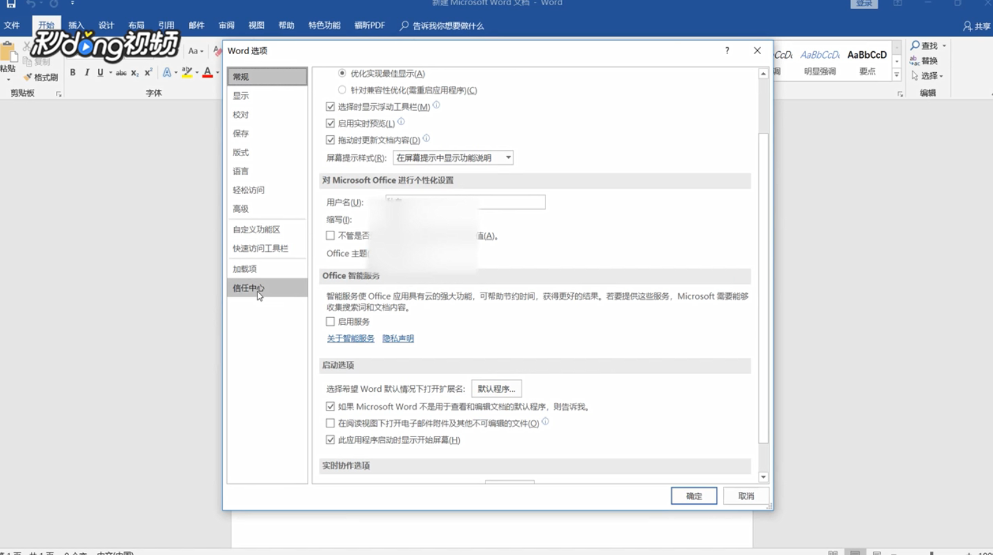Check 在阅读视图下打开电子邮件附件 option
The width and height of the screenshot is (993, 555).
click(x=330, y=424)
